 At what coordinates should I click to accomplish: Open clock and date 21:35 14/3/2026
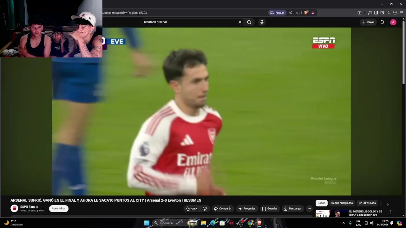(x=383, y=223)
